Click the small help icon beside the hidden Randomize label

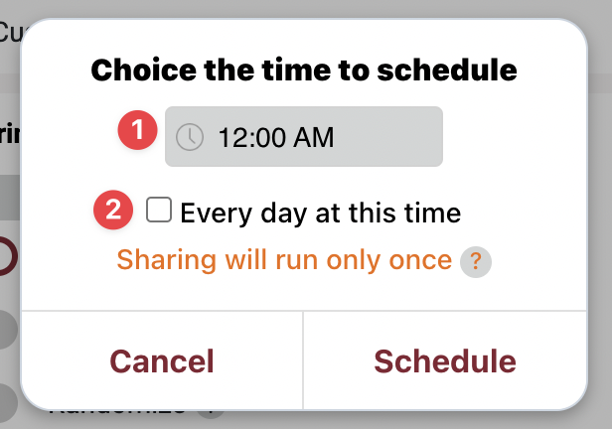[x=209, y=414]
